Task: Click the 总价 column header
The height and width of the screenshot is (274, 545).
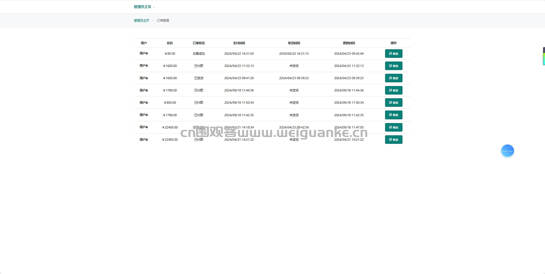Action: click(x=170, y=43)
